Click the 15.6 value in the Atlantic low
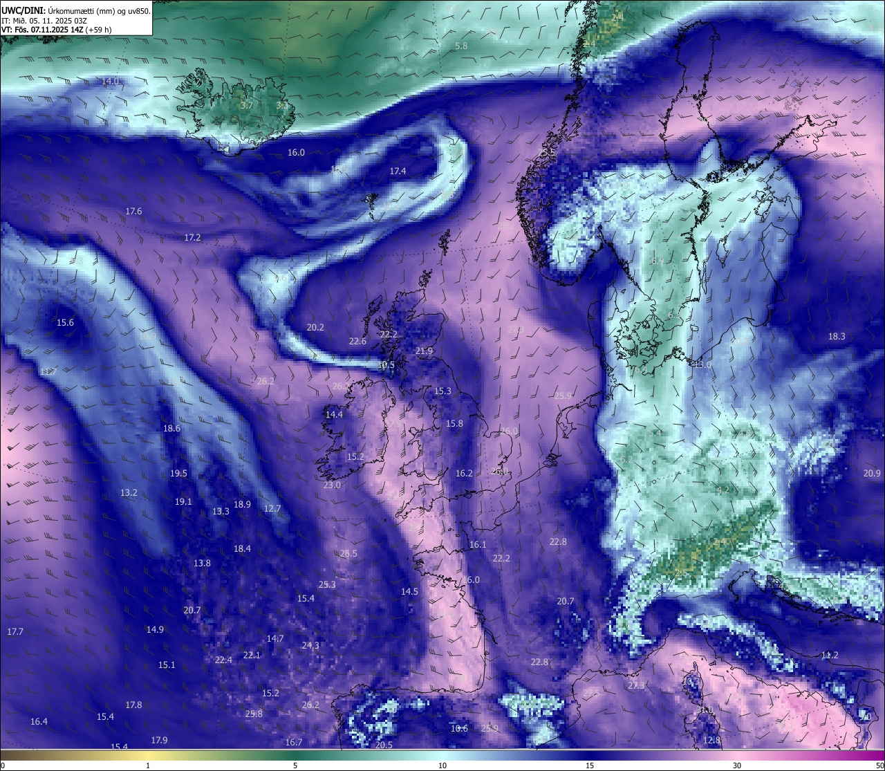This screenshot has height=771, width=885. point(65,323)
